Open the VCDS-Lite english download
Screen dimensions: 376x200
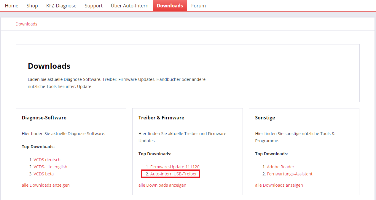coord(50,167)
